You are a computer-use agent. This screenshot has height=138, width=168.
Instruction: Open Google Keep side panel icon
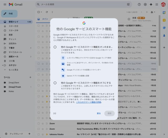coord(164,20)
